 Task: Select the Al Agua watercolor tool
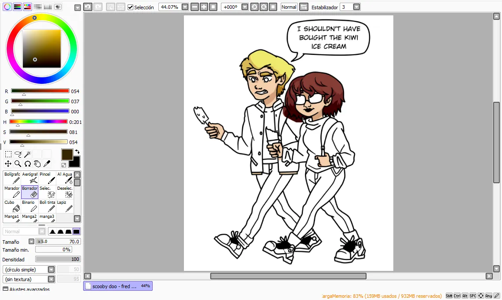65,178
